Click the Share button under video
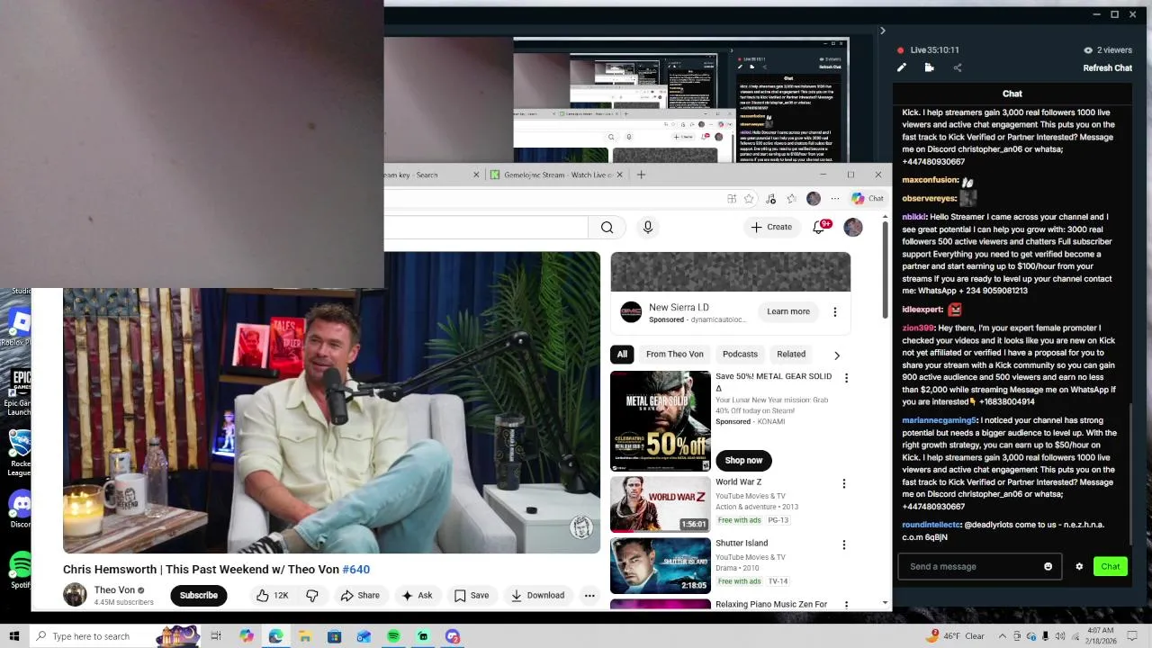The height and width of the screenshot is (648, 1152). pyautogui.click(x=360, y=595)
